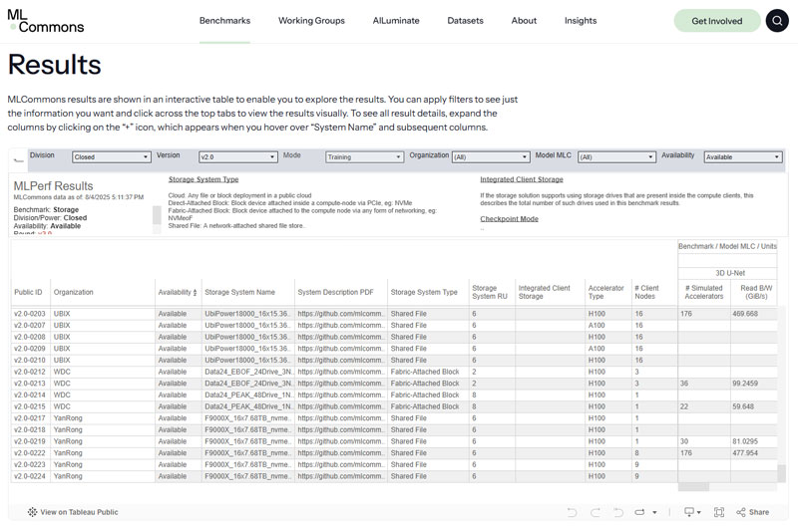
Task: Click the Tableau refresh/pause updates icon
Action: (641, 512)
